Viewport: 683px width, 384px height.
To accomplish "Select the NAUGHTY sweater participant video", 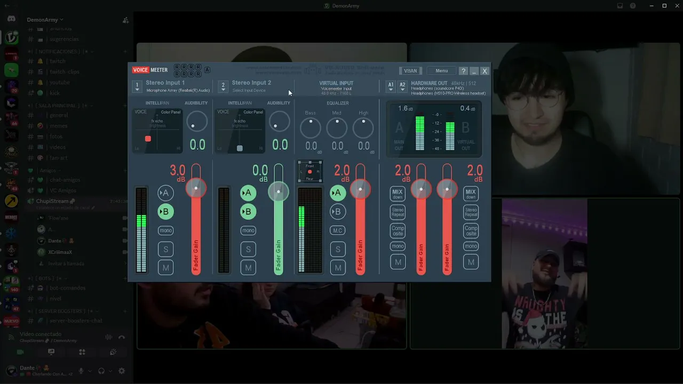I will [544, 274].
